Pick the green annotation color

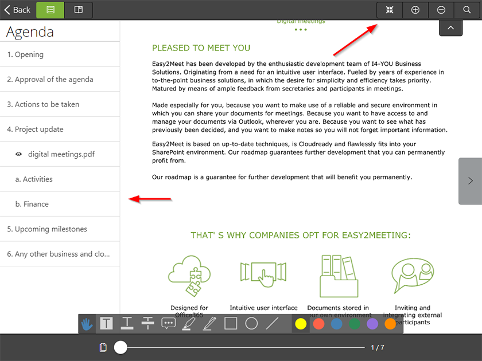click(x=355, y=324)
